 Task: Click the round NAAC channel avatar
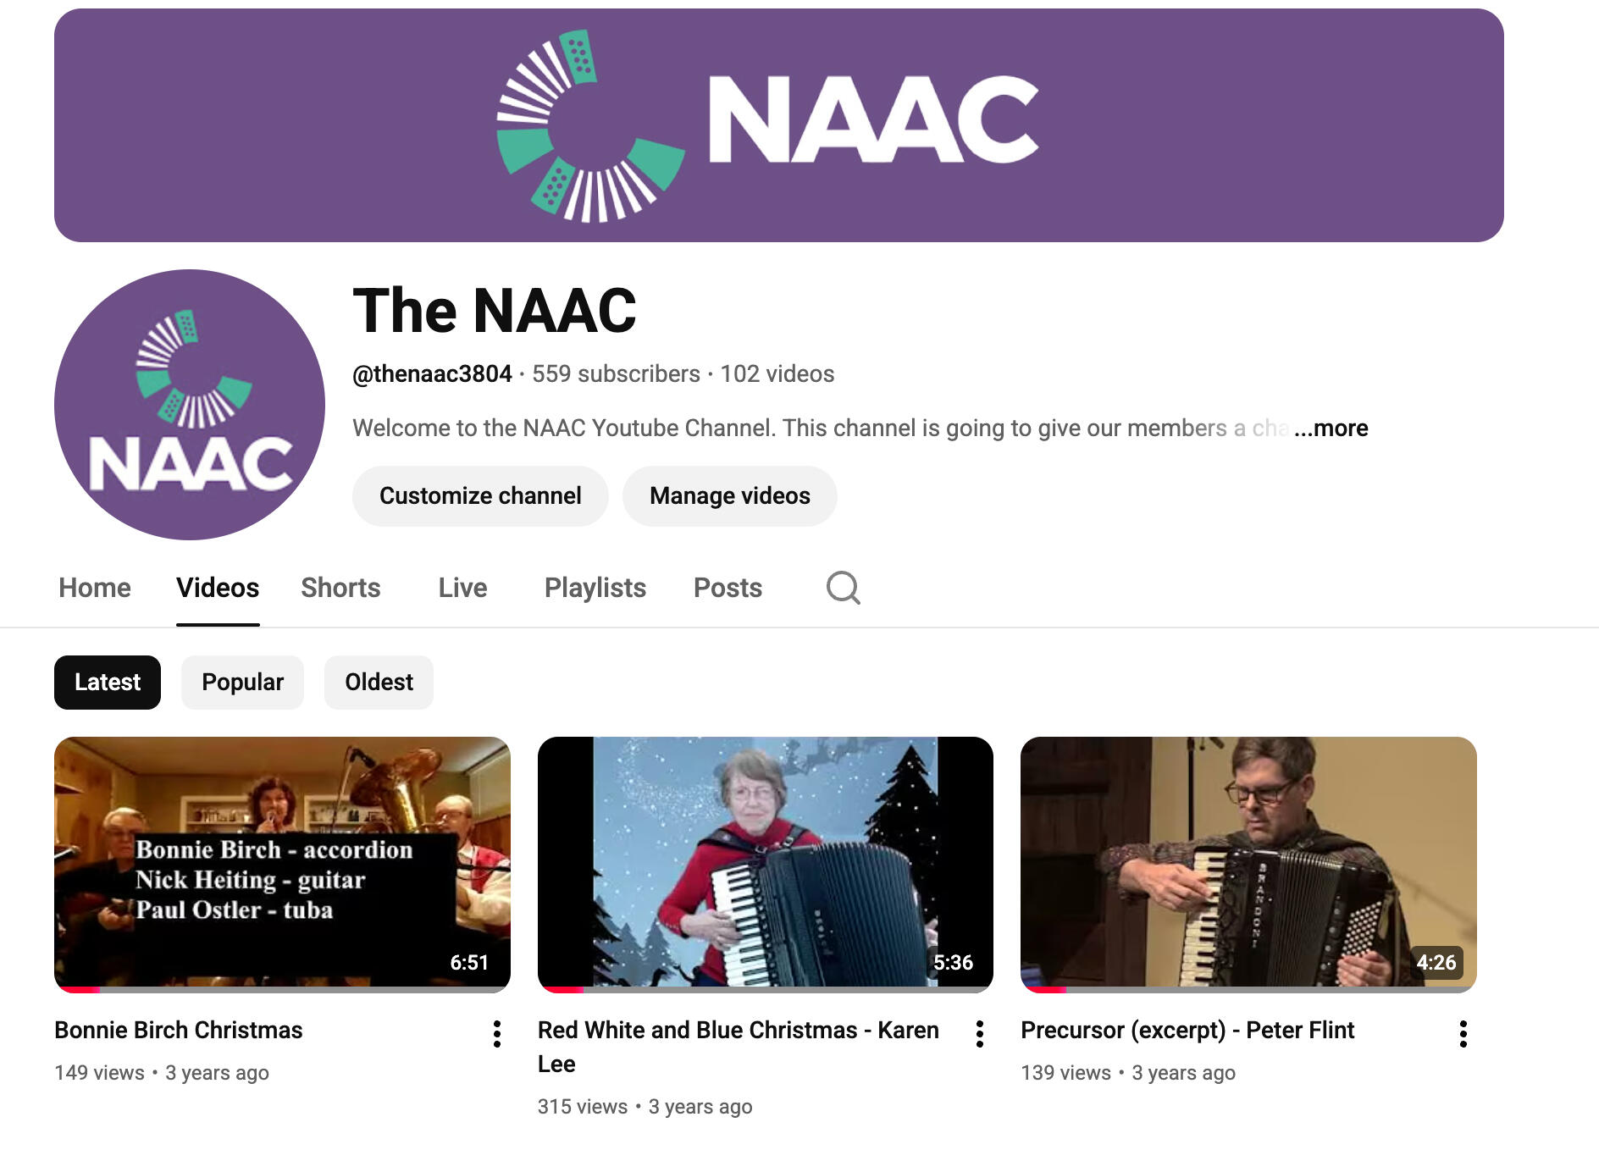click(190, 405)
